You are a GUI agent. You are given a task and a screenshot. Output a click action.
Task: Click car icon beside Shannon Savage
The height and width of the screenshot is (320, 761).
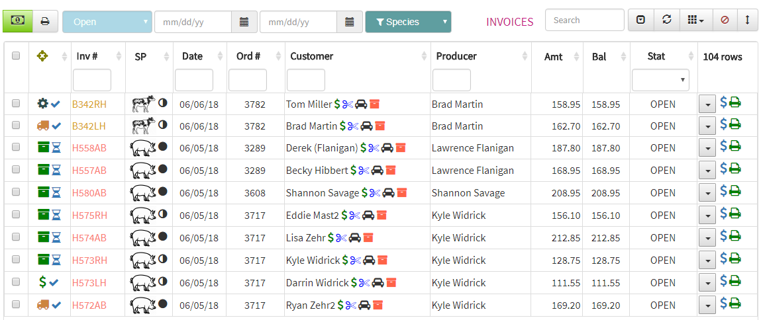point(388,193)
